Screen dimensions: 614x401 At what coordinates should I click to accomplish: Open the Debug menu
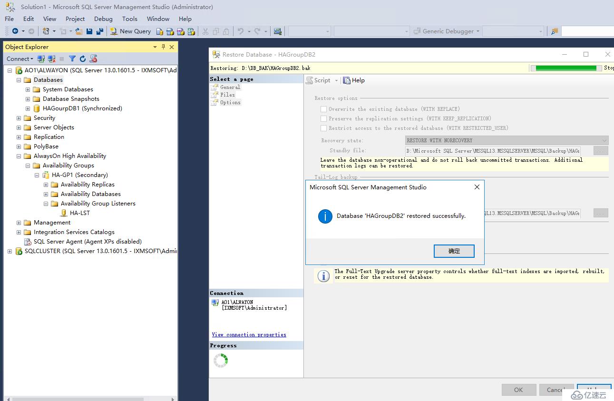pos(103,19)
